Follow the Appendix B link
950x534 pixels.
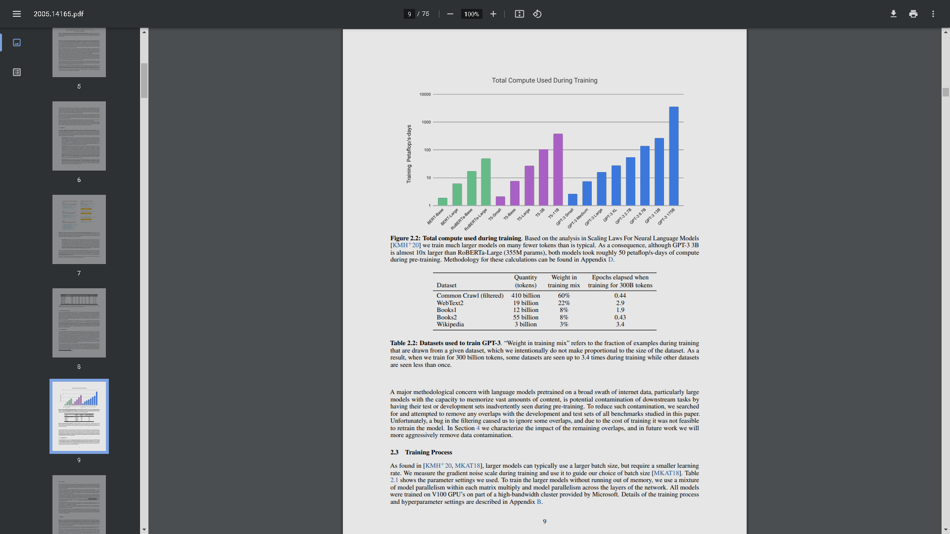point(539,502)
